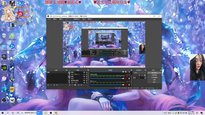Add a new scene with the plus icon
This screenshot has height=115, width=205.
[48, 85]
